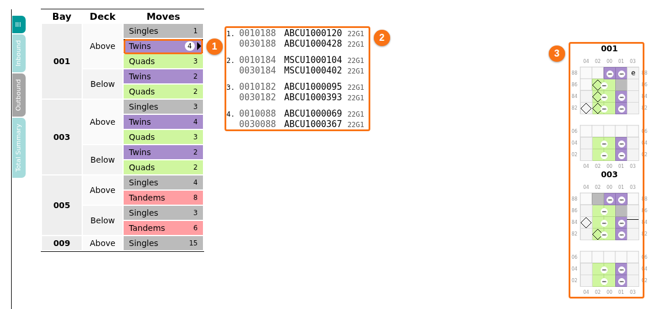The height and width of the screenshot is (309, 659).
Task: Click bay 001 tier 86 row 02 diamond
Action: 597,85
